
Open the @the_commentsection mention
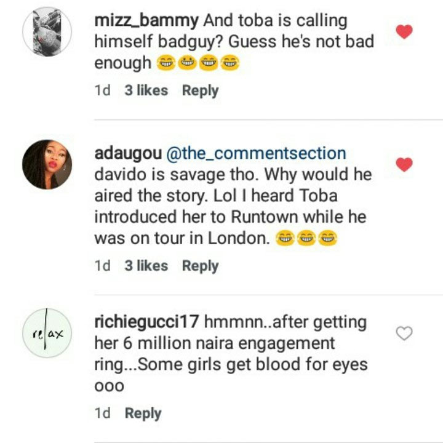click(x=256, y=153)
